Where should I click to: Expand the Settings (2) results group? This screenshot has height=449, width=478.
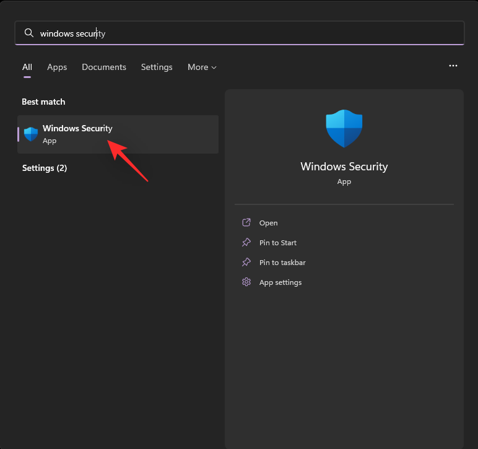[45, 168]
